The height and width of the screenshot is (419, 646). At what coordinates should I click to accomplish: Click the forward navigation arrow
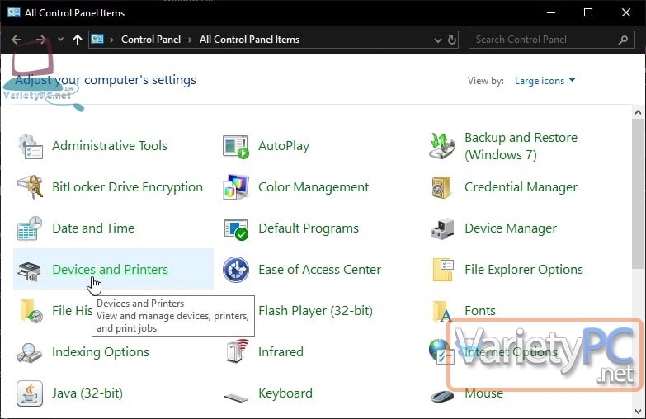(40, 40)
